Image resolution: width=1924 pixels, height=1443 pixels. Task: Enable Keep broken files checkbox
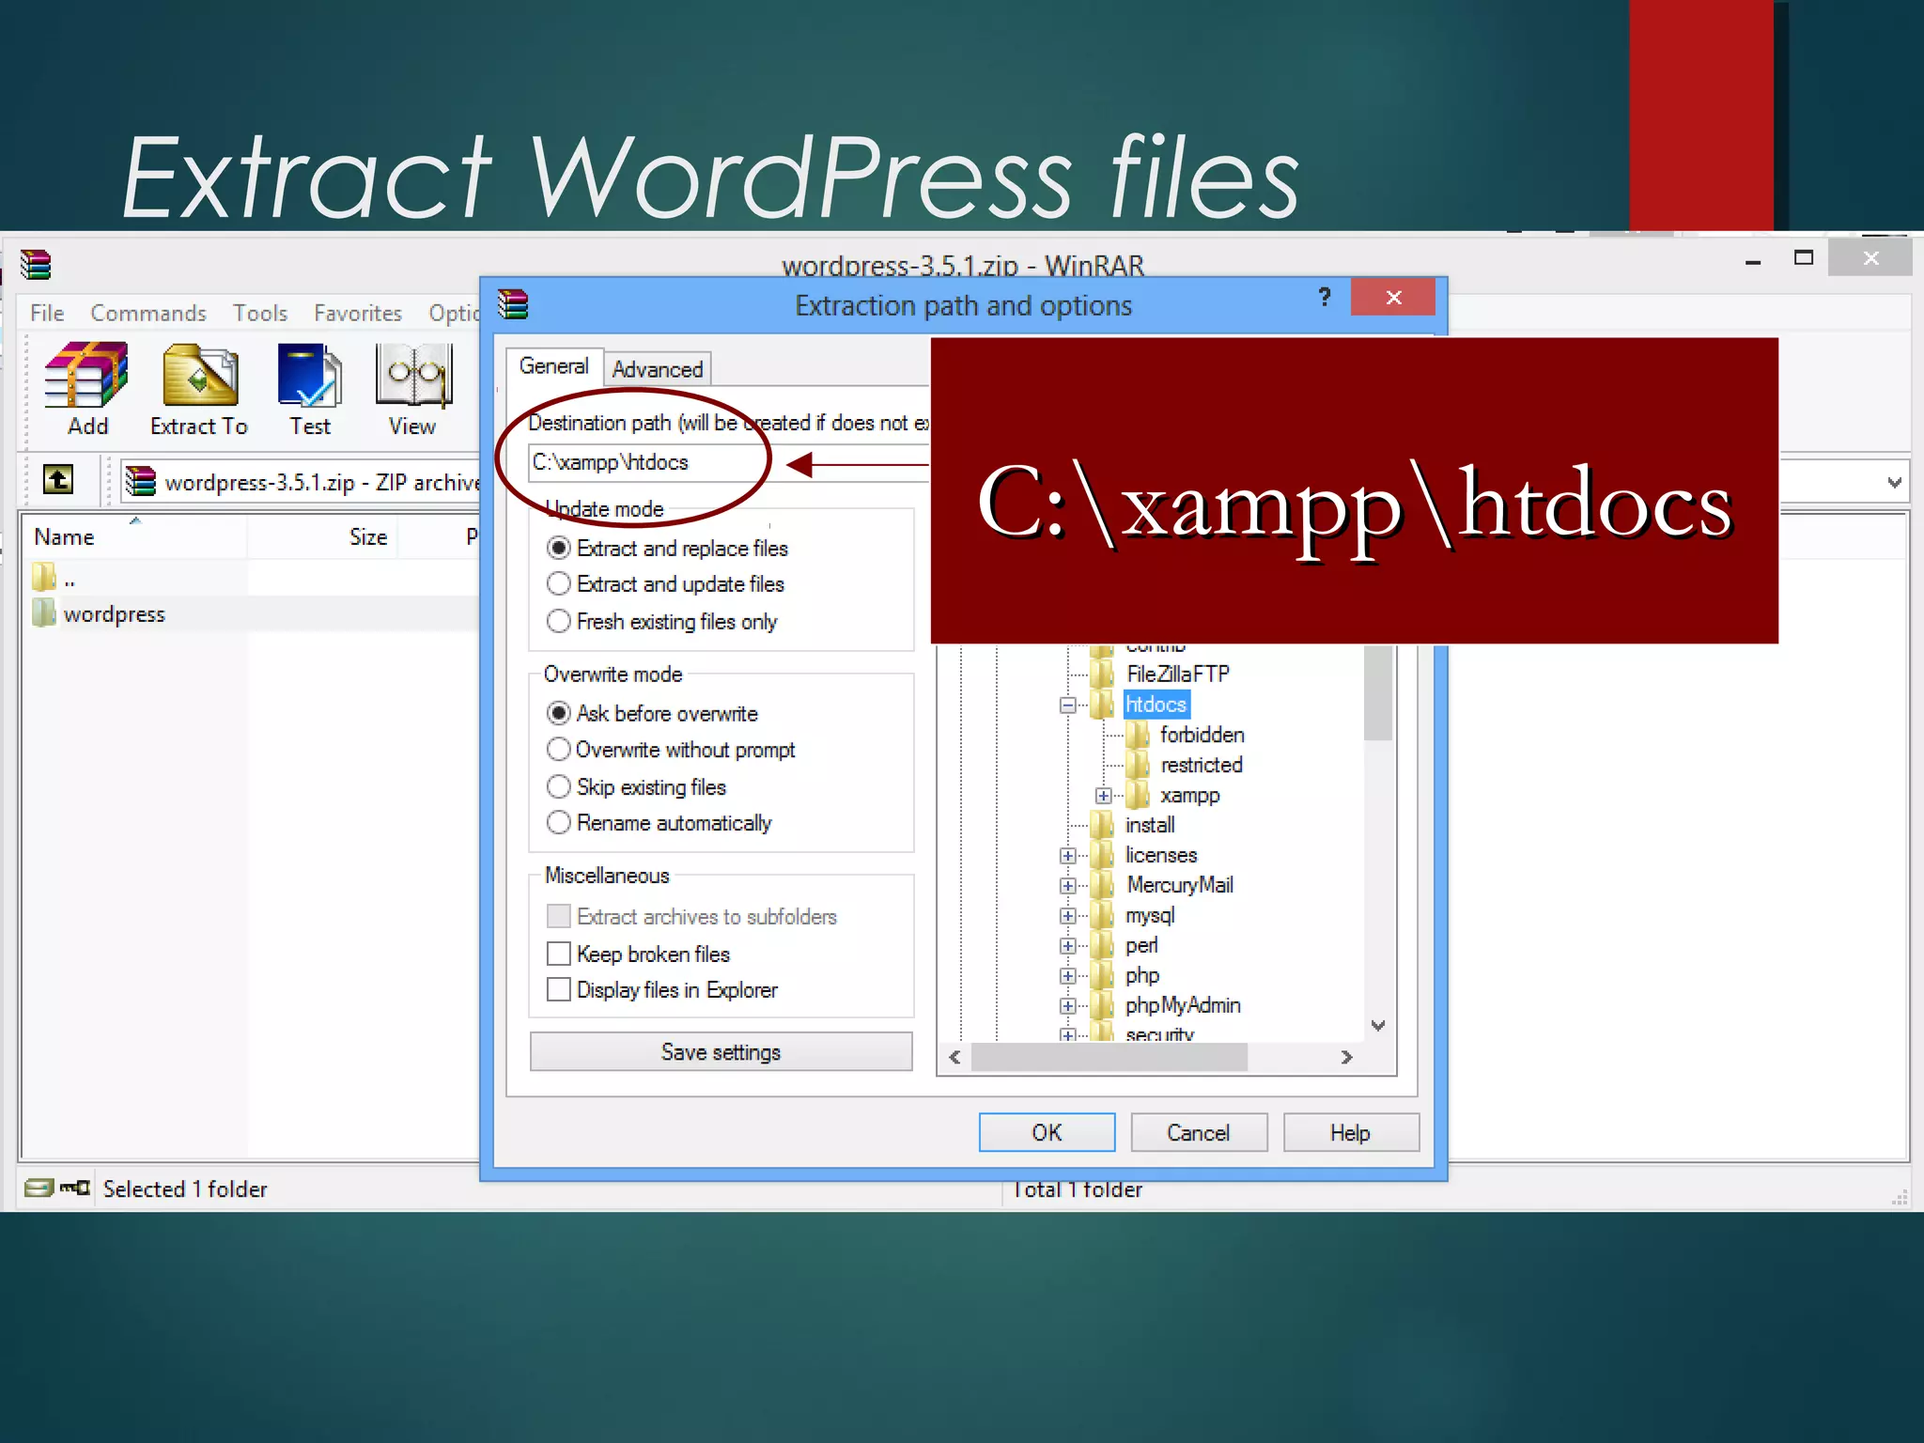(559, 954)
